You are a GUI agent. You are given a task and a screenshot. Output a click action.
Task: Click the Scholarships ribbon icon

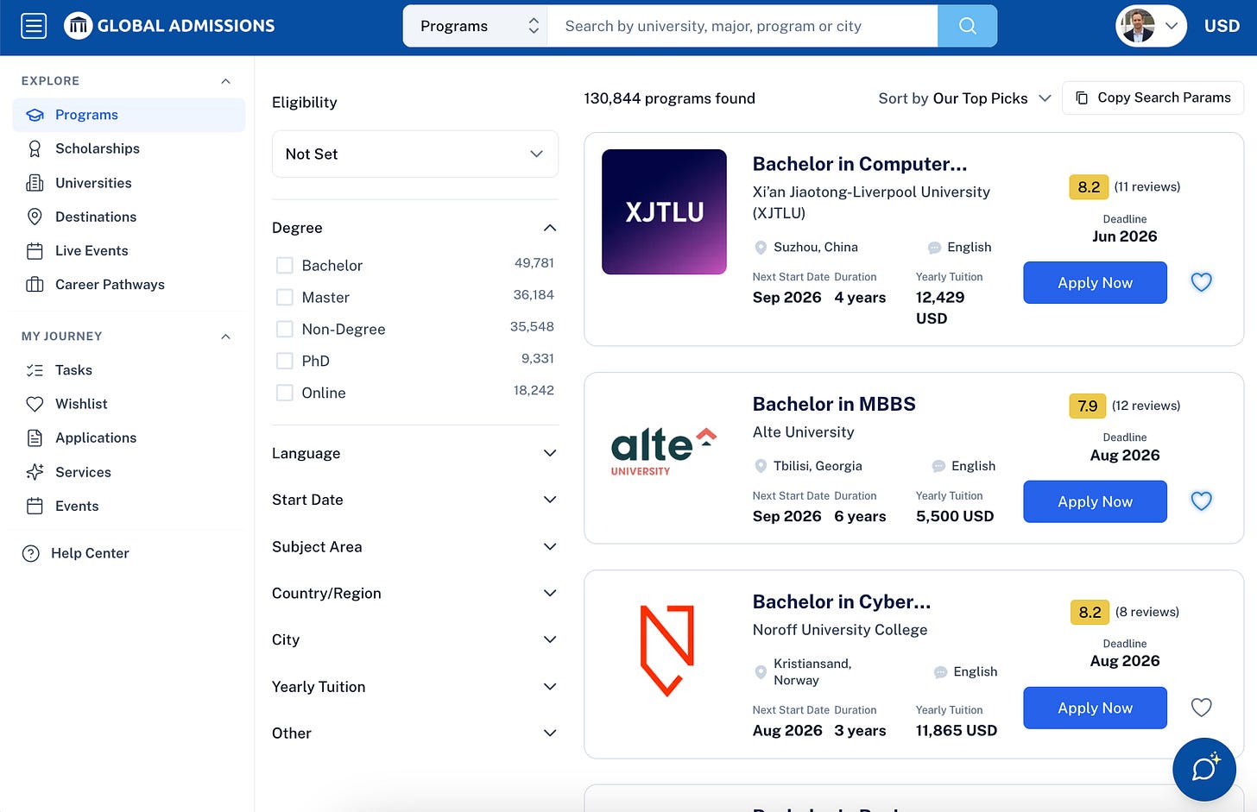tap(35, 148)
